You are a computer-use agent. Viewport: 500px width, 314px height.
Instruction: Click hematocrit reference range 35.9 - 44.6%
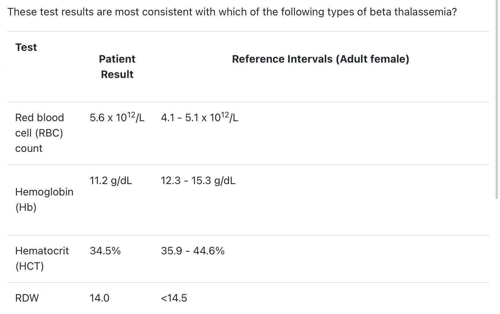[x=193, y=251]
